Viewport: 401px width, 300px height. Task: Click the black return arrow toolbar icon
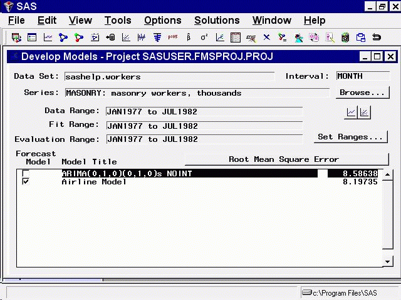tap(377, 37)
